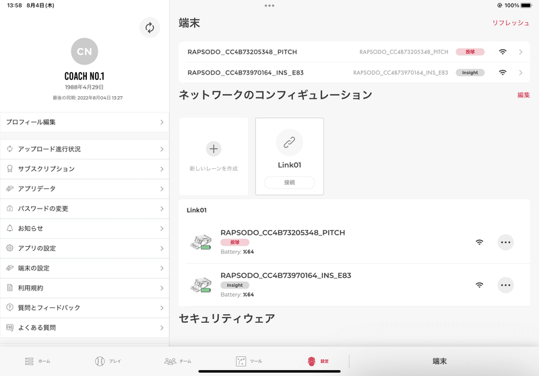The width and height of the screenshot is (539, 376).
Task: Expand chevron on 利用規約 row
Action: click(162, 288)
